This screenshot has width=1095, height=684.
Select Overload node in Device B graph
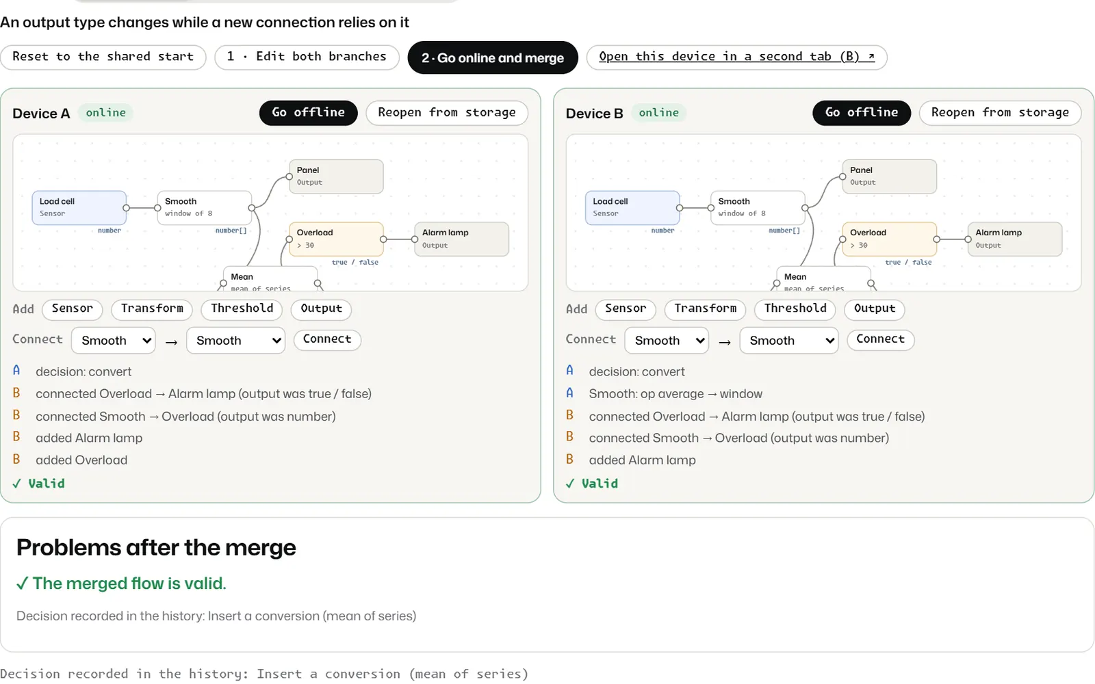click(889, 239)
